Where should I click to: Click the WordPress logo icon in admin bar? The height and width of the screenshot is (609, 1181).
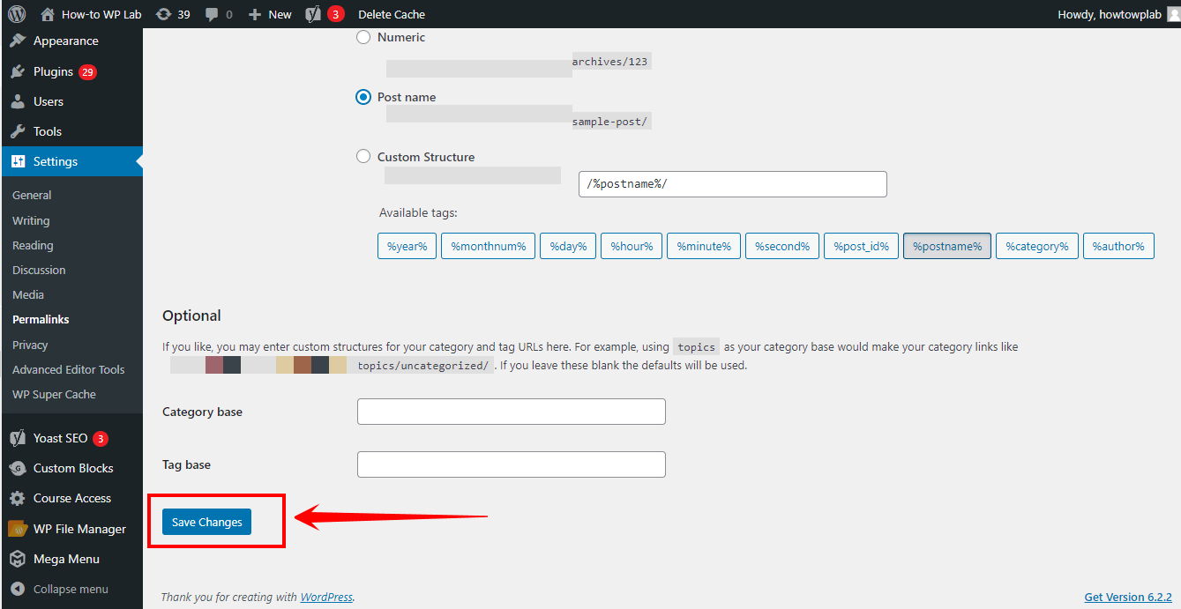17,14
